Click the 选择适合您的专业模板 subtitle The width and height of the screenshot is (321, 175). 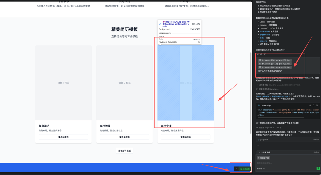coord(125,36)
